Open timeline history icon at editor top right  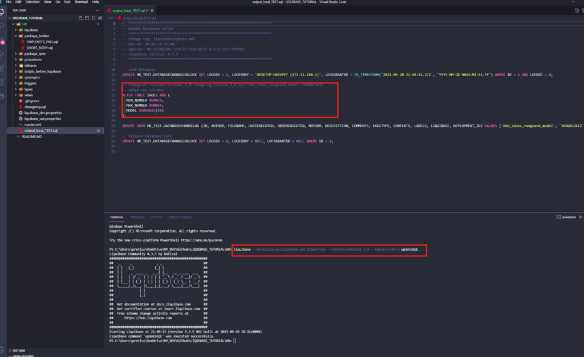[577, 10]
